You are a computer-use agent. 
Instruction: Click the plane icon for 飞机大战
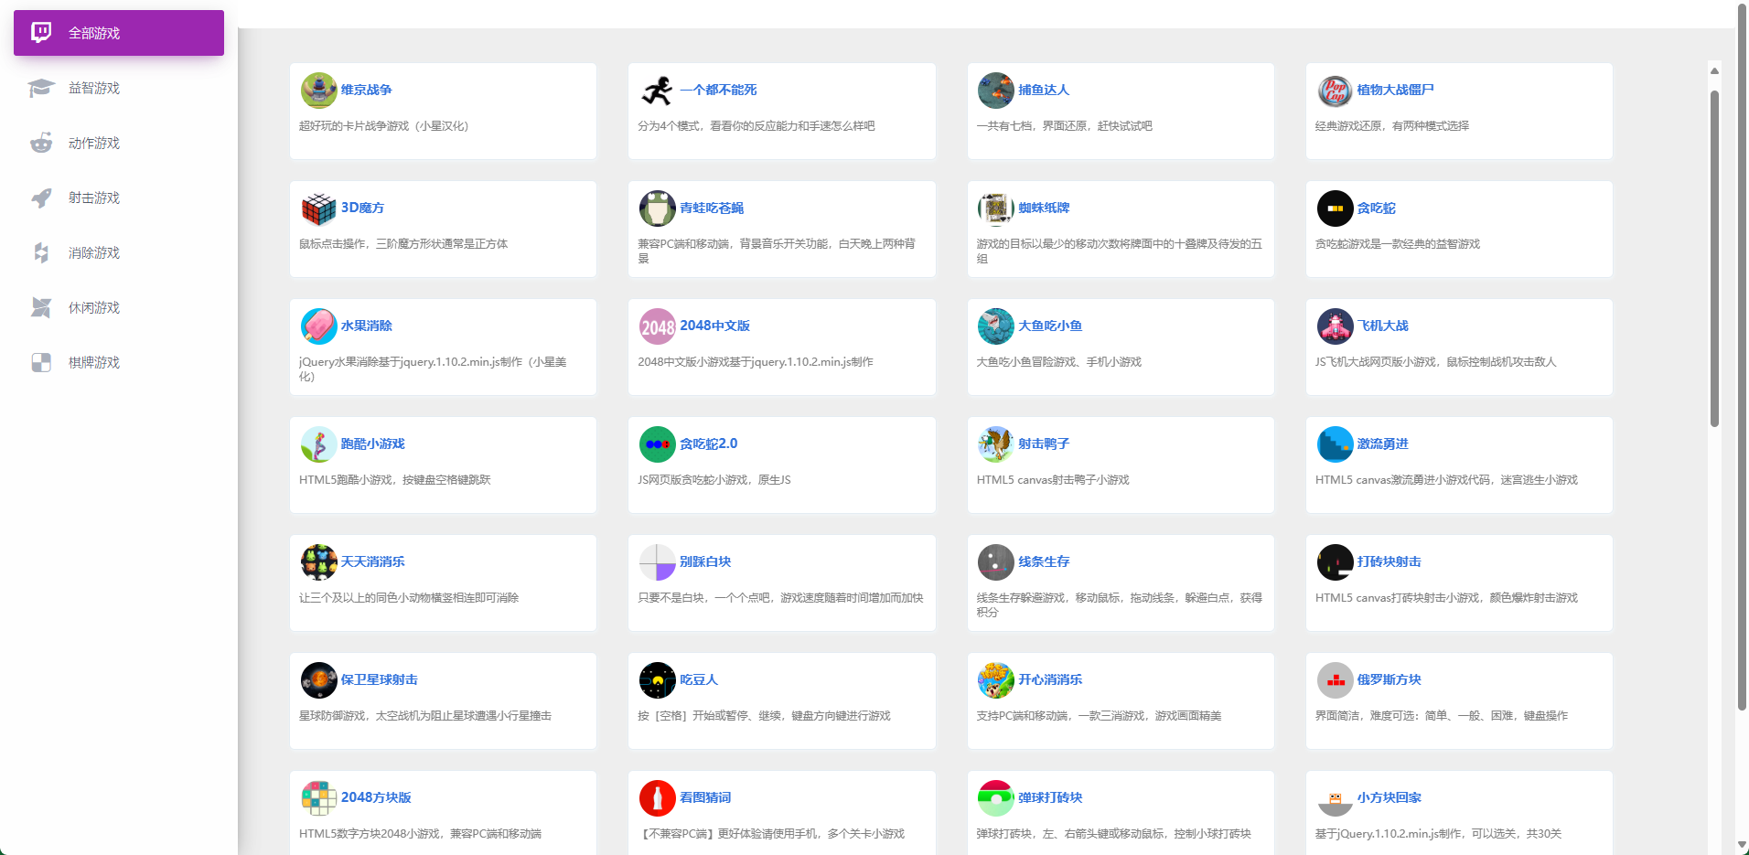[x=1335, y=326]
